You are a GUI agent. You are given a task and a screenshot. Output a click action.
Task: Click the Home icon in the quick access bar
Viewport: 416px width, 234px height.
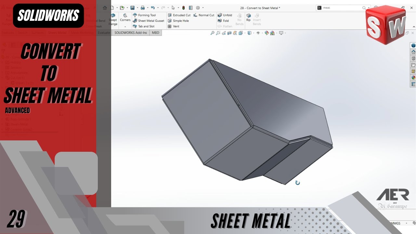coord(105,8)
